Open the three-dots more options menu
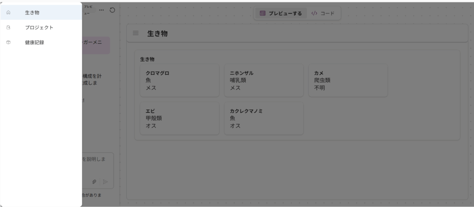 pos(101,10)
